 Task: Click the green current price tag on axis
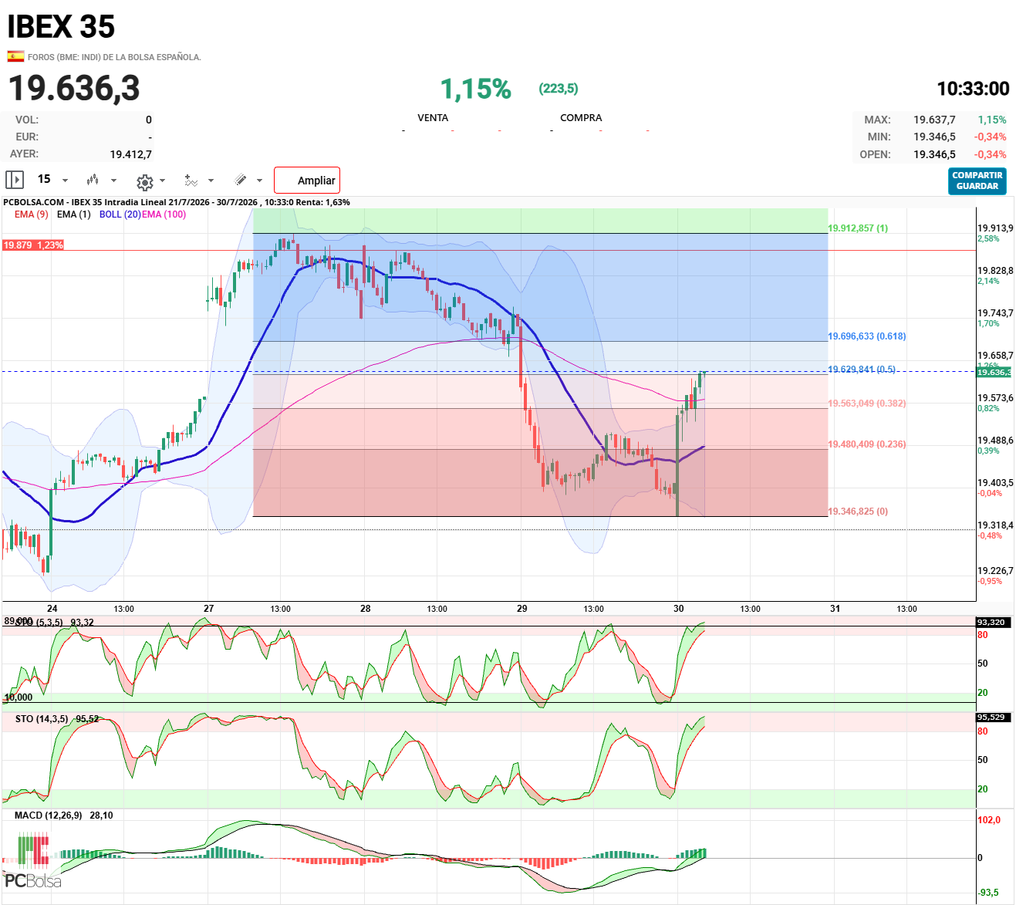click(x=994, y=373)
